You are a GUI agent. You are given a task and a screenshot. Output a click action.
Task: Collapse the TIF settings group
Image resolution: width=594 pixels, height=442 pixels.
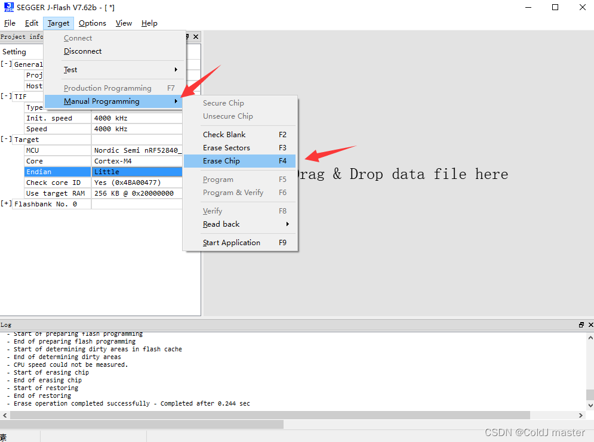(x=6, y=96)
